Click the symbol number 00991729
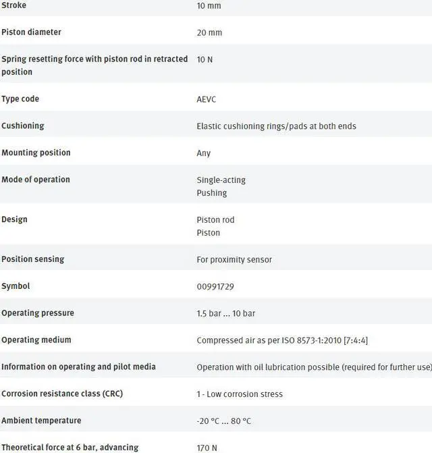The image size is (432, 453). pyautogui.click(x=215, y=286)
